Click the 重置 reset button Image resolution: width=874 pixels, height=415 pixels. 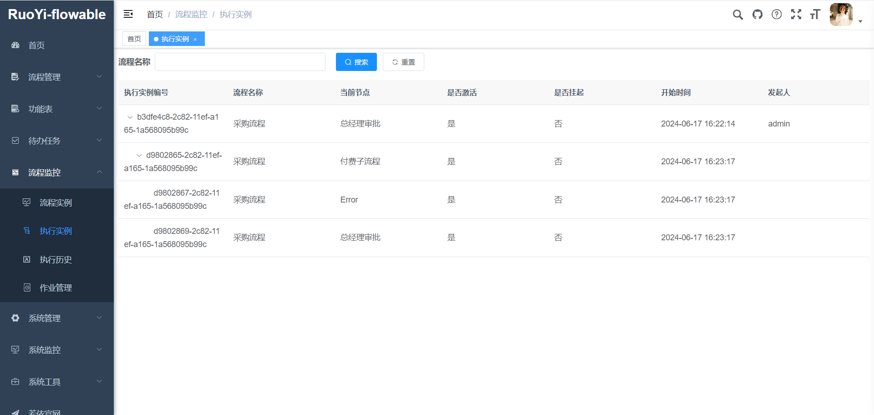[403, 62]
